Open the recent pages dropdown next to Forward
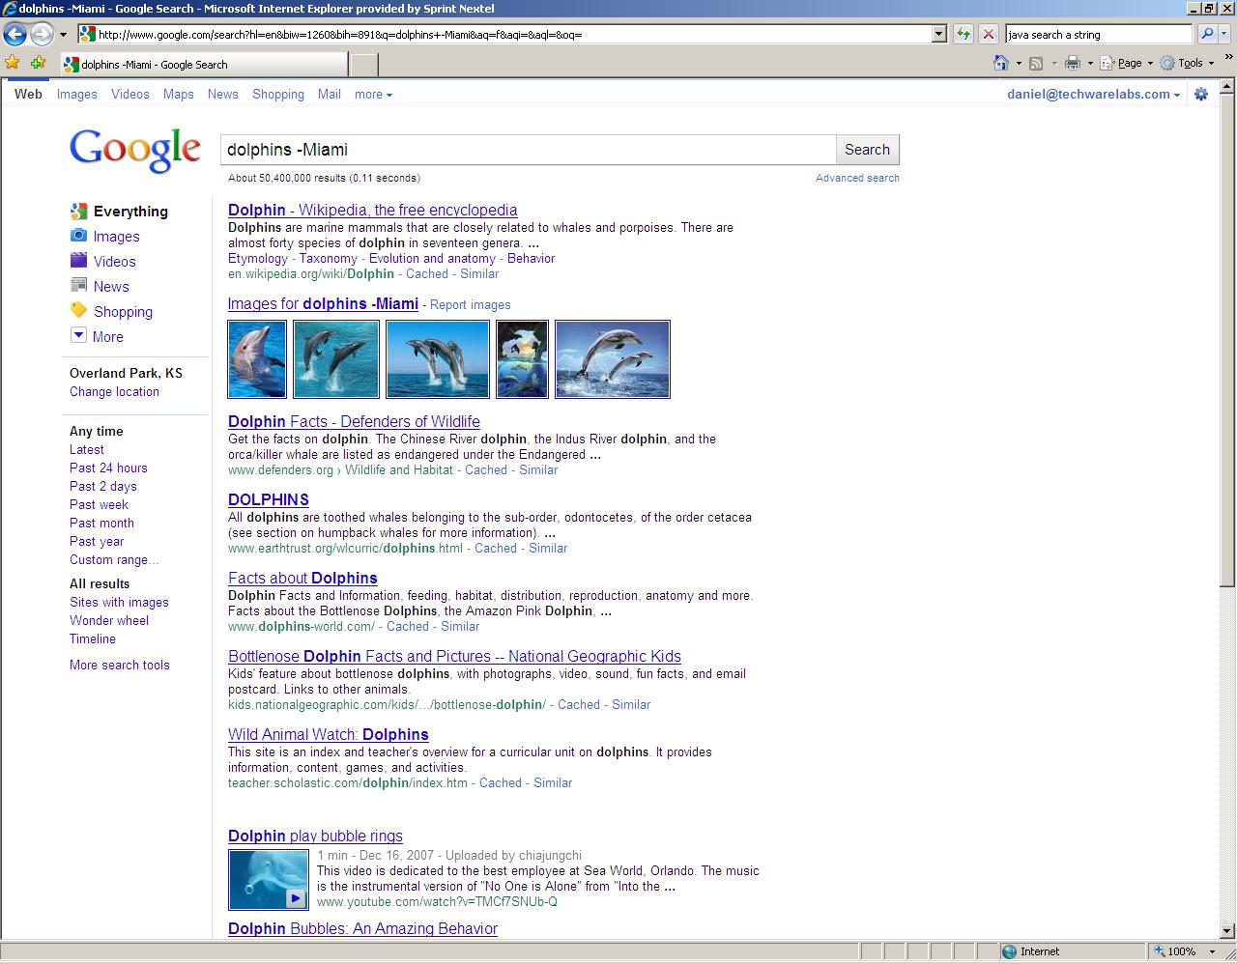This screenshot has width=1237, height=964. [64, 35]
